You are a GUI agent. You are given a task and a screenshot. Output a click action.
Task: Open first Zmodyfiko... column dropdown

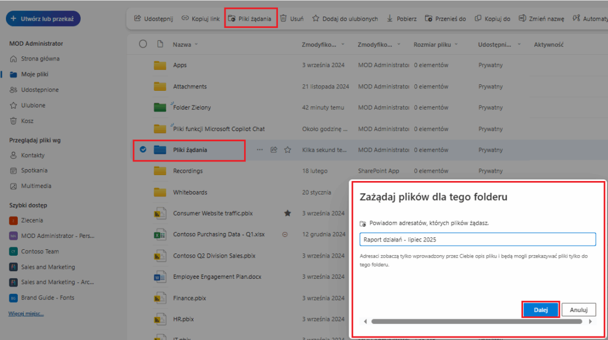pos(323,45)
